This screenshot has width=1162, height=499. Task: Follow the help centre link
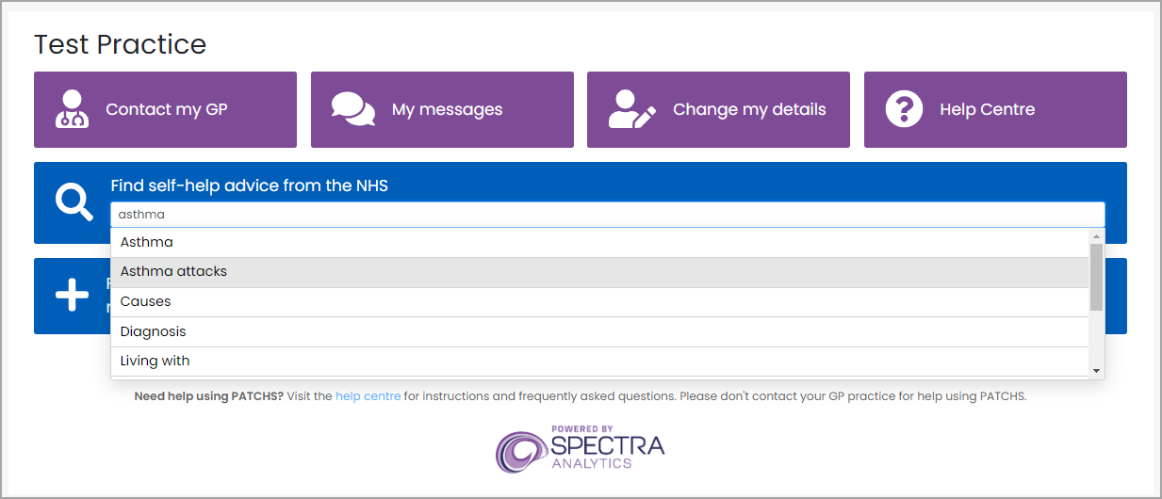pos(368,396)
